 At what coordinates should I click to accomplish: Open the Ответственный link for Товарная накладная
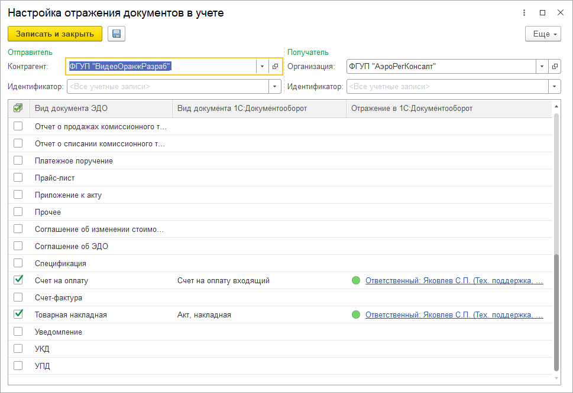(454, 315)
